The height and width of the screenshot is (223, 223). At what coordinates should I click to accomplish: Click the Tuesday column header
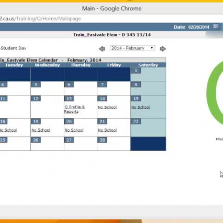pyautogui.click(x=14, y=65)
